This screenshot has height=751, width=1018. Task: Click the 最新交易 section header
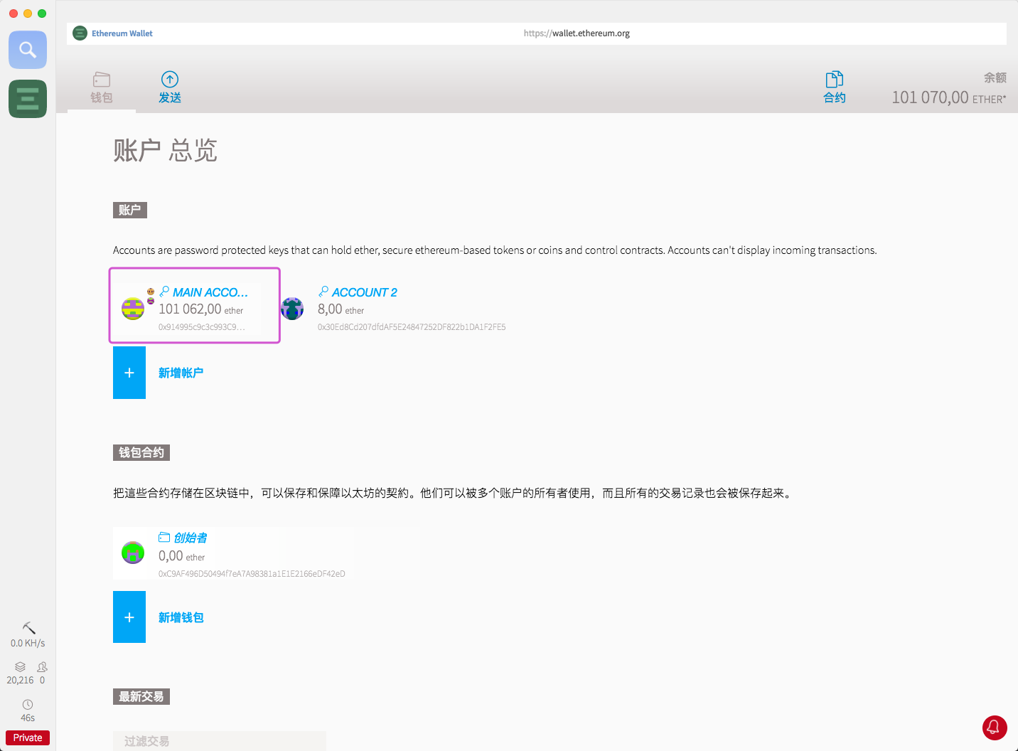141,696
